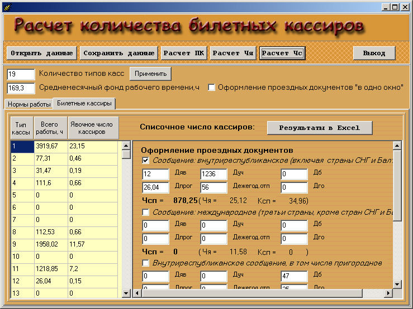Click the right panel's vertical scrollbar thumb
The height and width of the screenshot is (309, 413).
(397, 185)
